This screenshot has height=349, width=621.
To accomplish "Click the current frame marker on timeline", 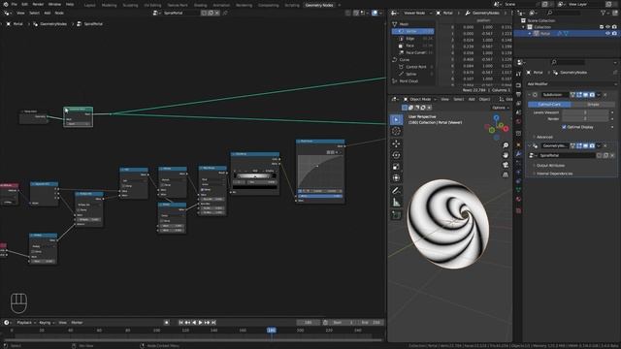I will (272, 330).
